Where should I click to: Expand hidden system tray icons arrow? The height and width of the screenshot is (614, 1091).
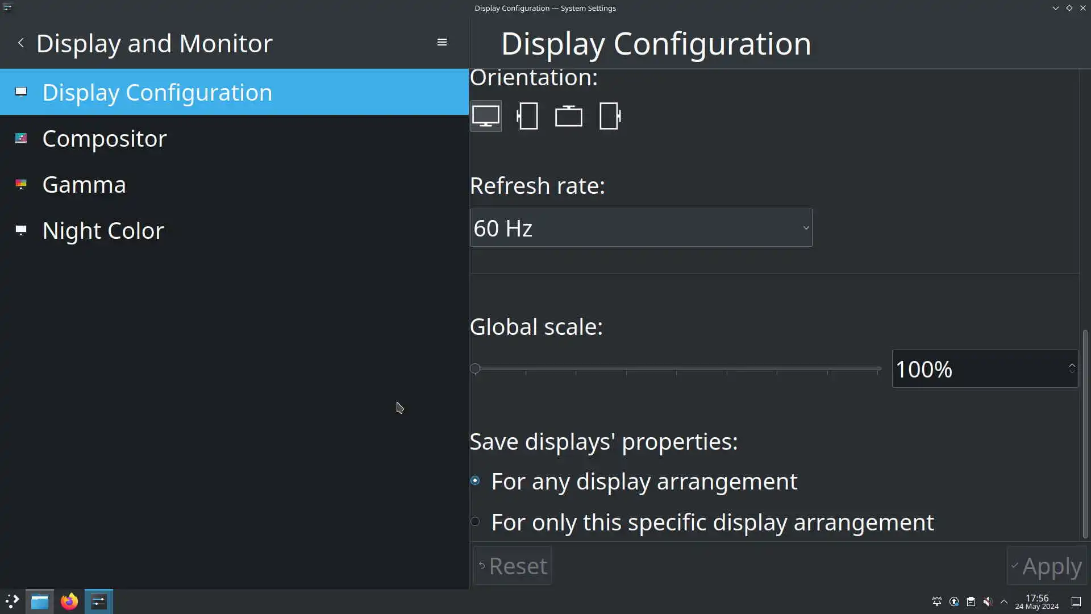(1004, 601)
